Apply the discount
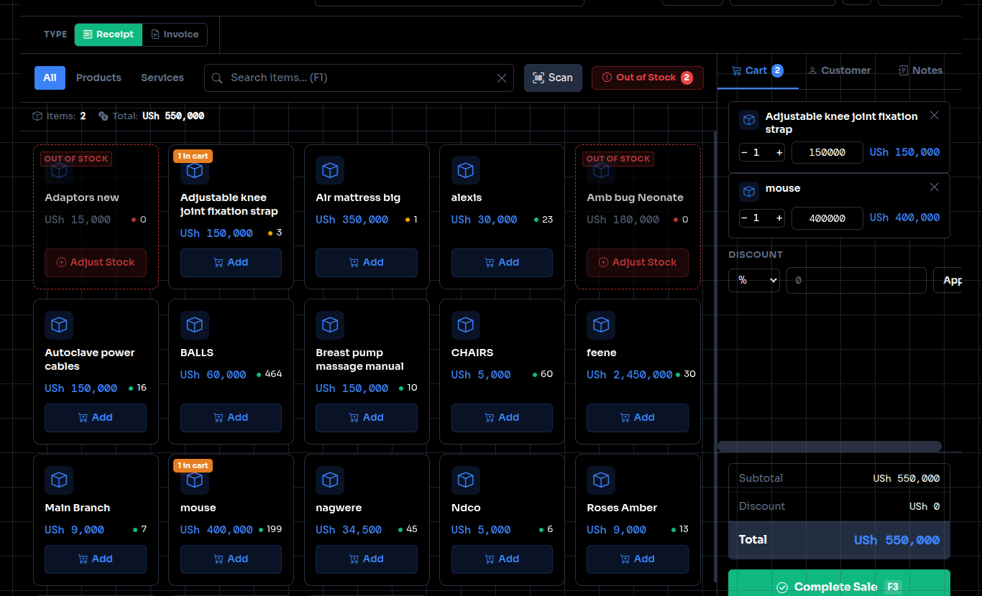Viewport: 982px width, 596px height. 947,280
